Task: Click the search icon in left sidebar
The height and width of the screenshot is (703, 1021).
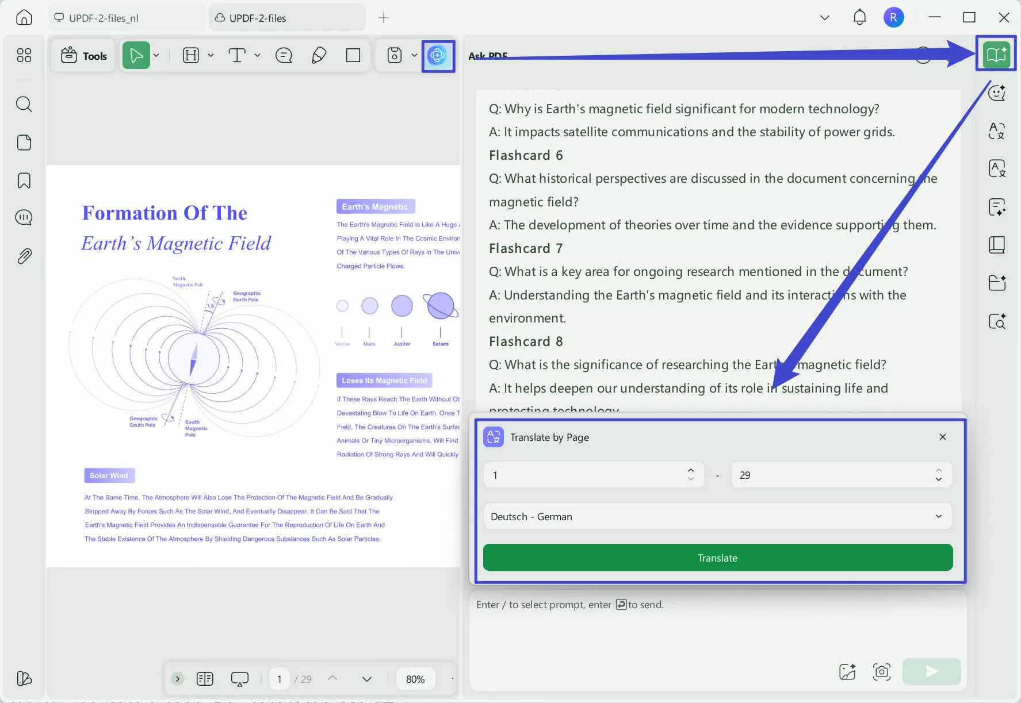Action: point(24,104)
